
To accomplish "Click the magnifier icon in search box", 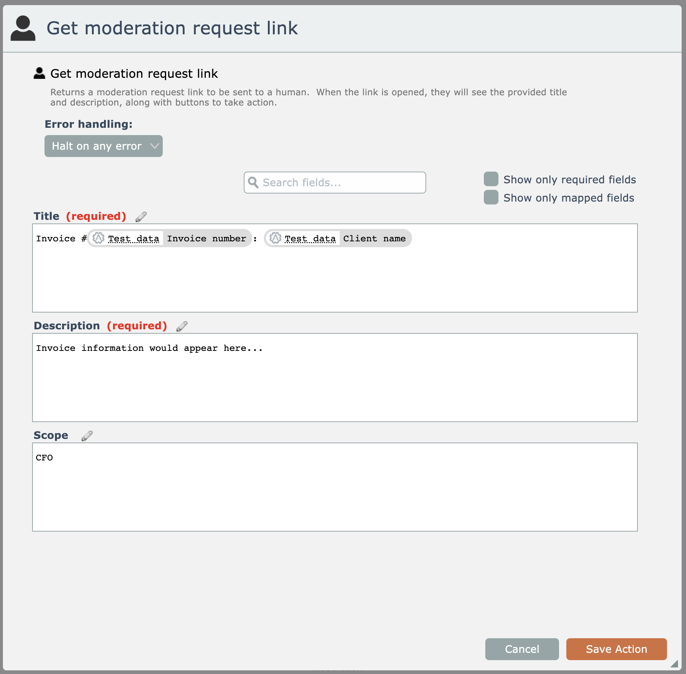I will coord(253,183).
